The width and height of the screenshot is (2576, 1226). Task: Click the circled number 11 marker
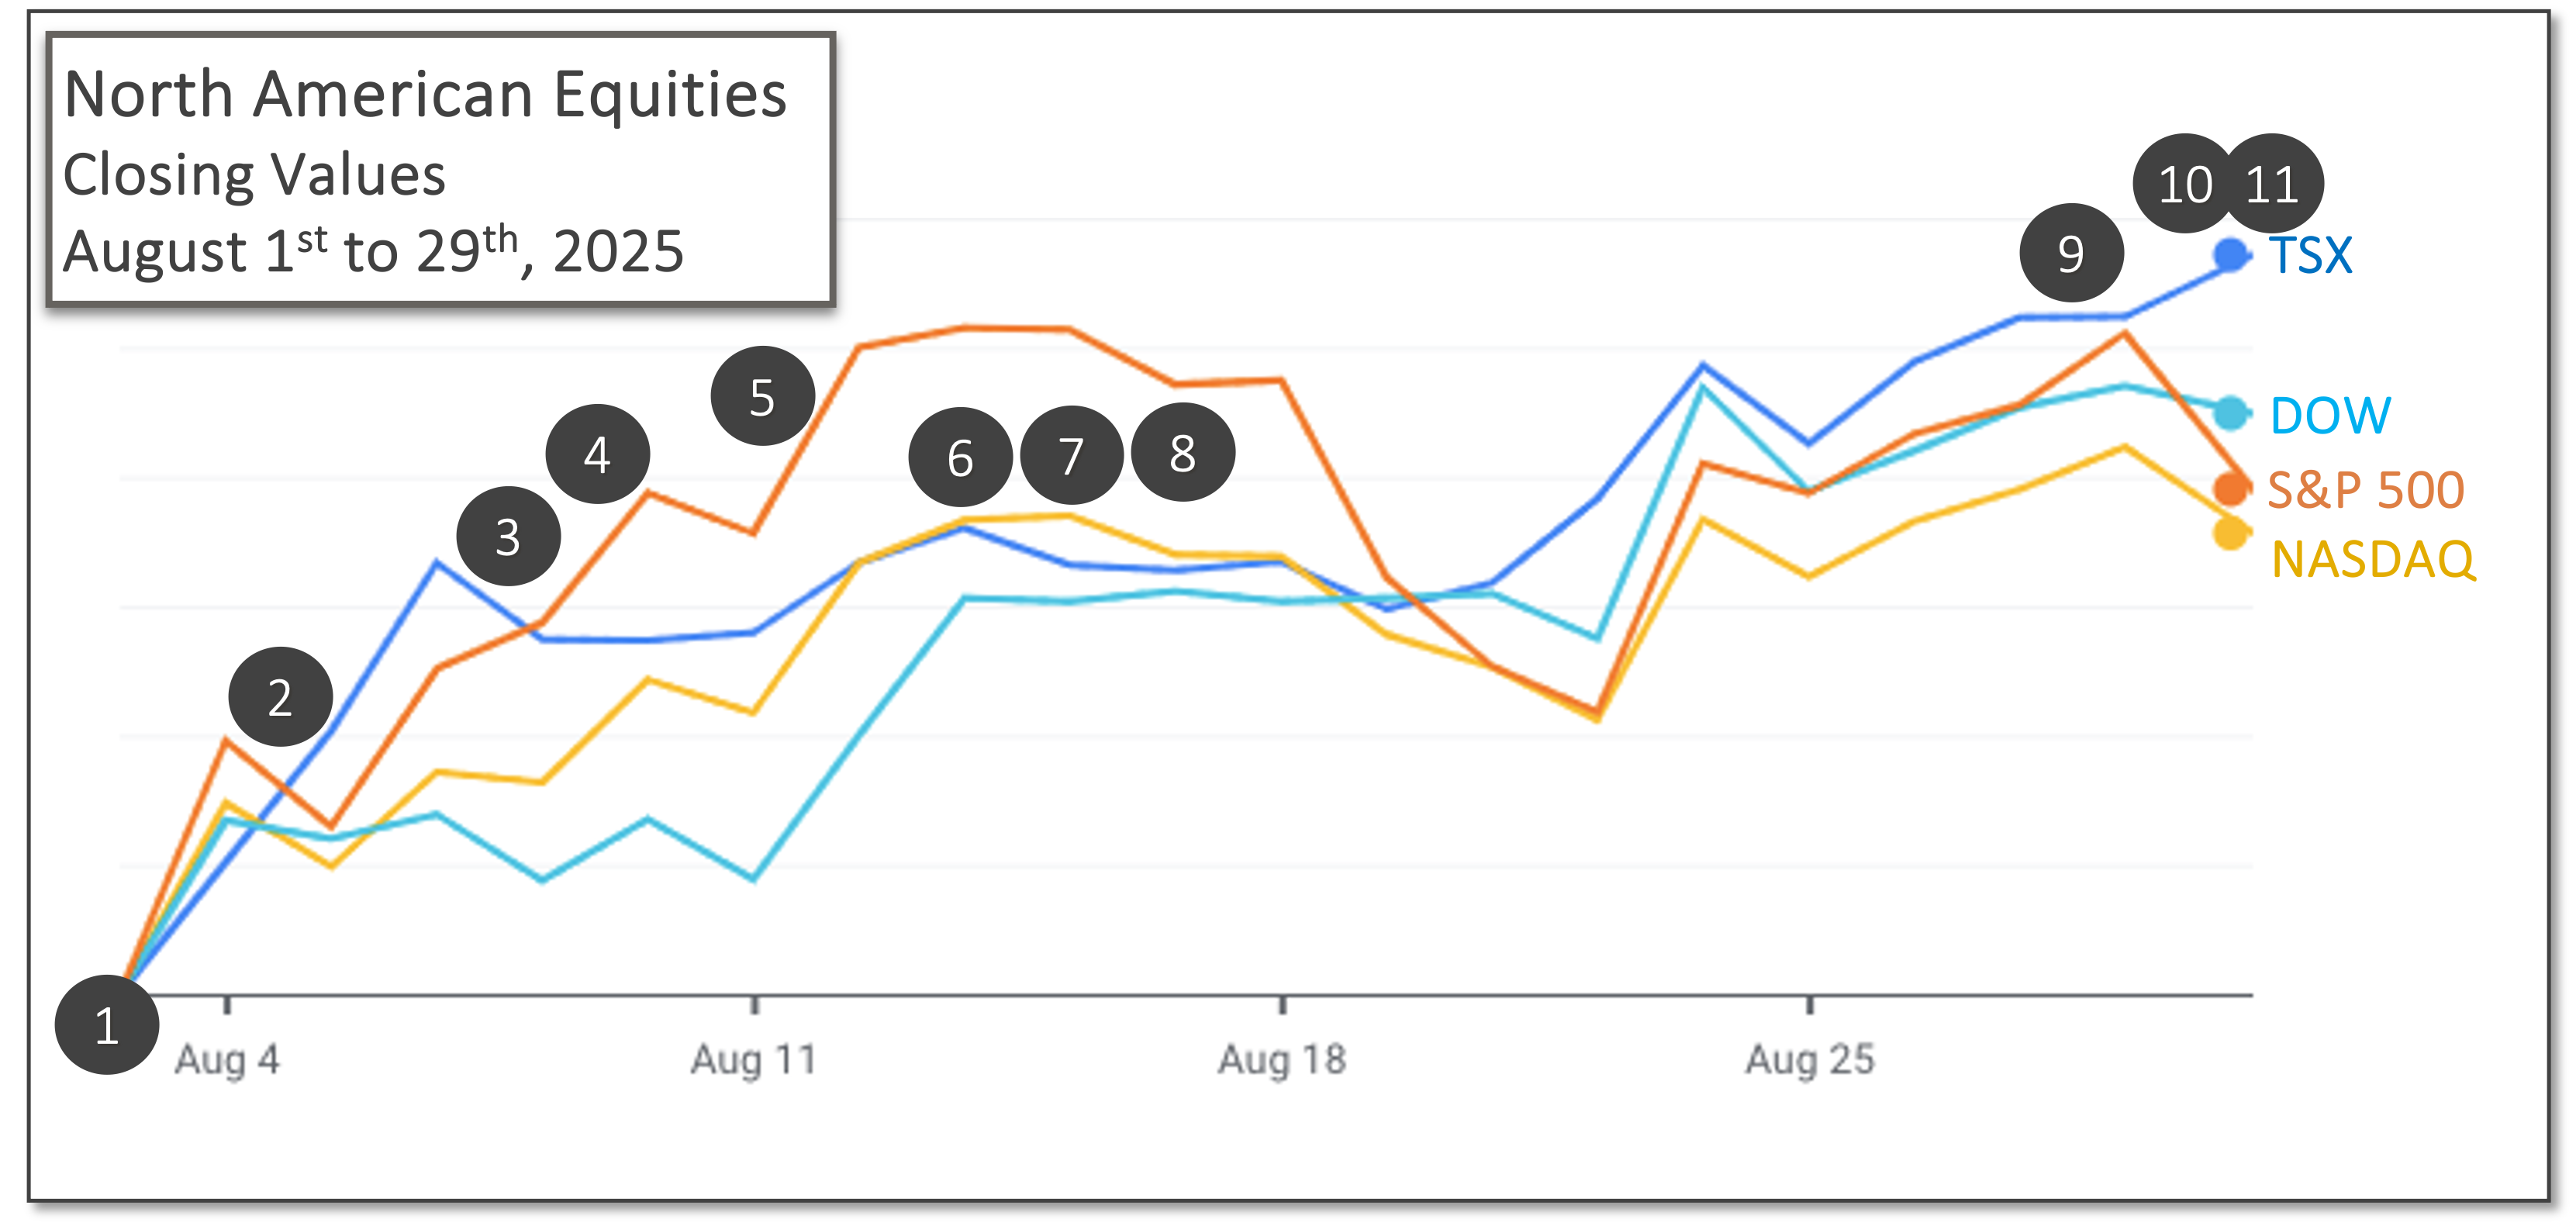click(x=2272, y=184)
